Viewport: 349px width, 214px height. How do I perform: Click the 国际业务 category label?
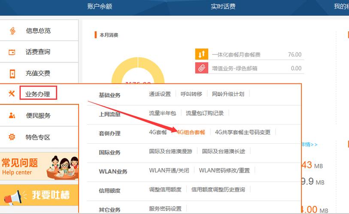tap(110, 152)
